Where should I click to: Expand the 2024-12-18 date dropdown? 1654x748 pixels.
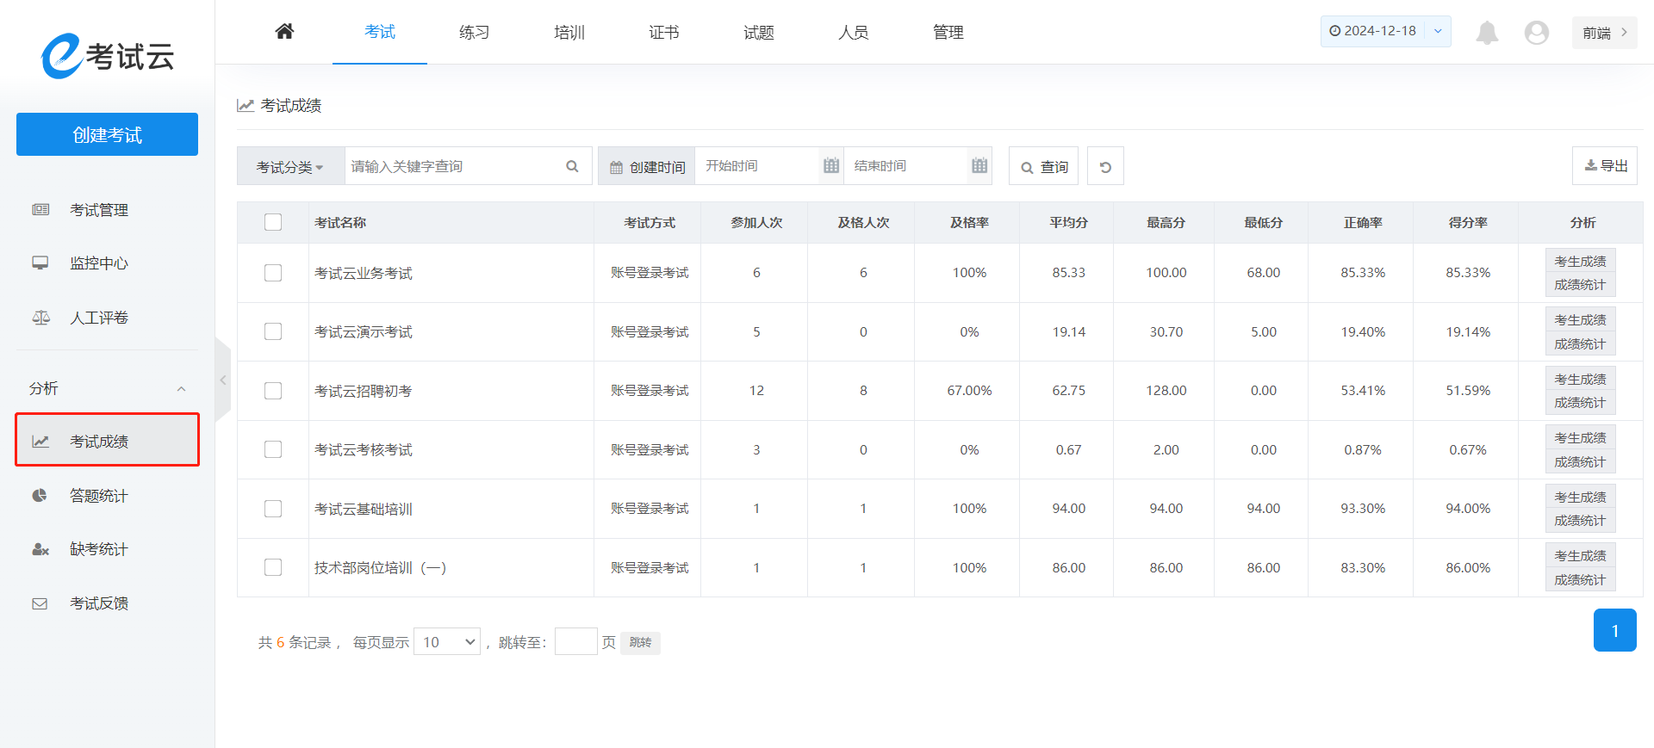[x=1438, y=31]
